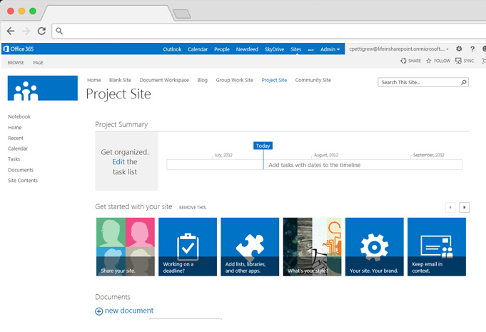Go back with the browser back arrow

click(11, 31)
